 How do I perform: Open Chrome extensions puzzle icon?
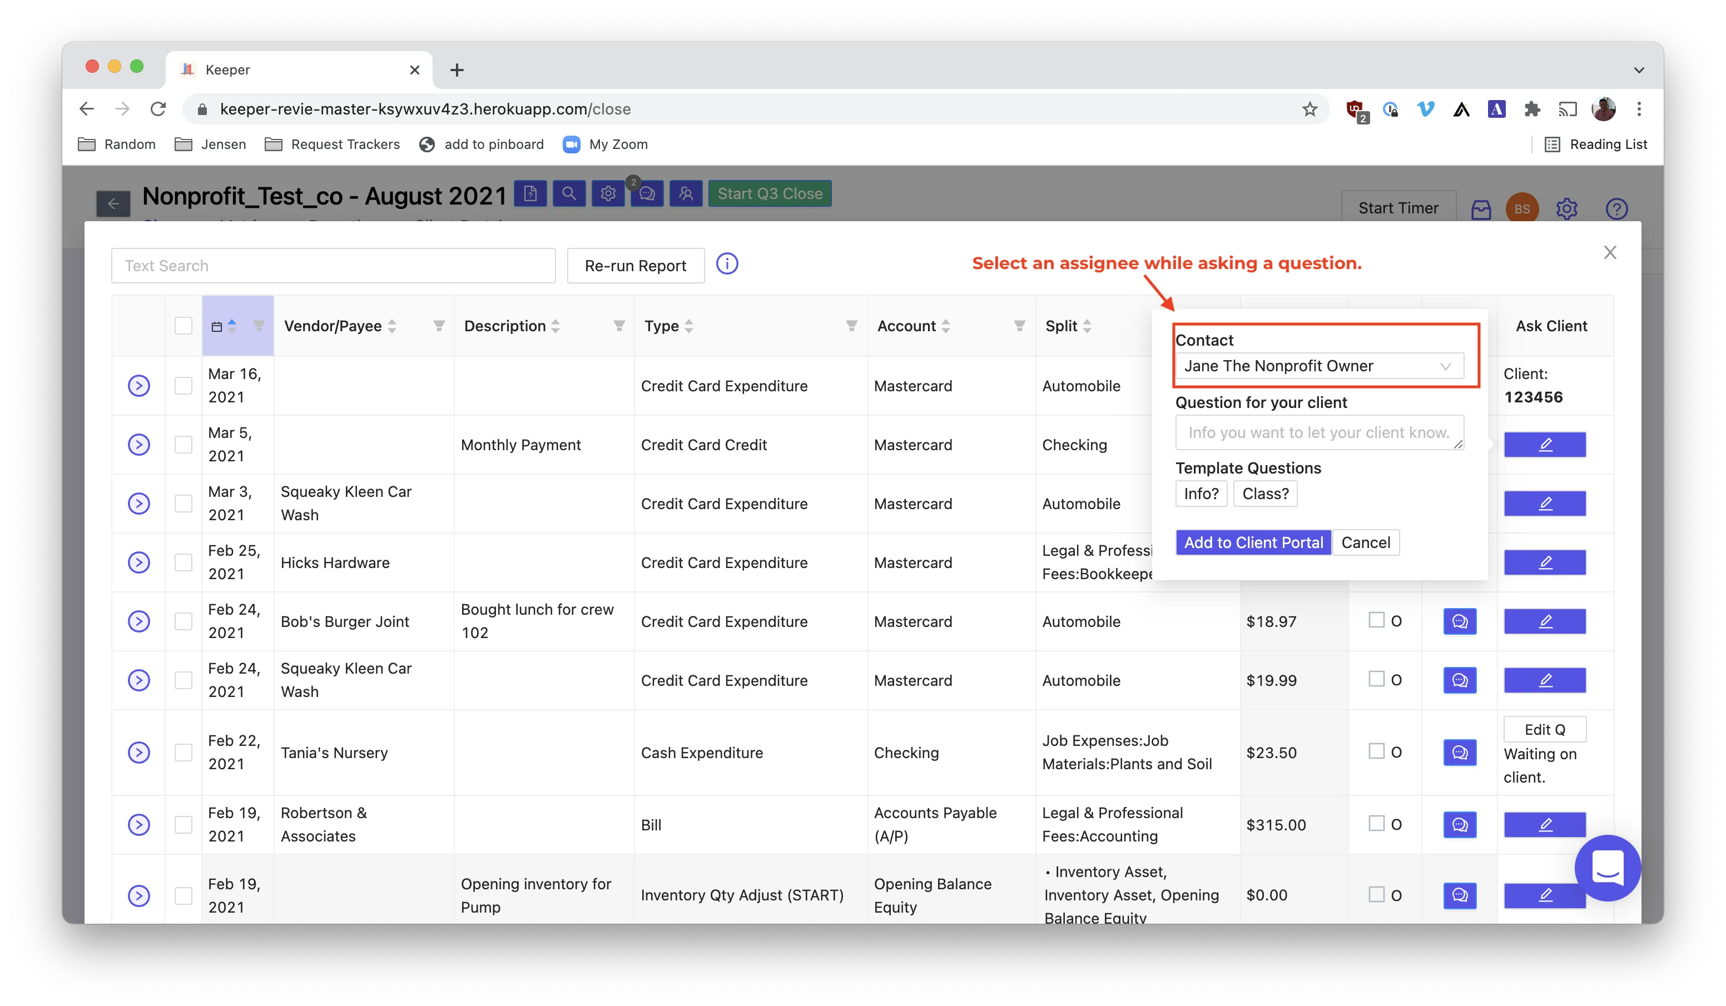pos(1531,109)
